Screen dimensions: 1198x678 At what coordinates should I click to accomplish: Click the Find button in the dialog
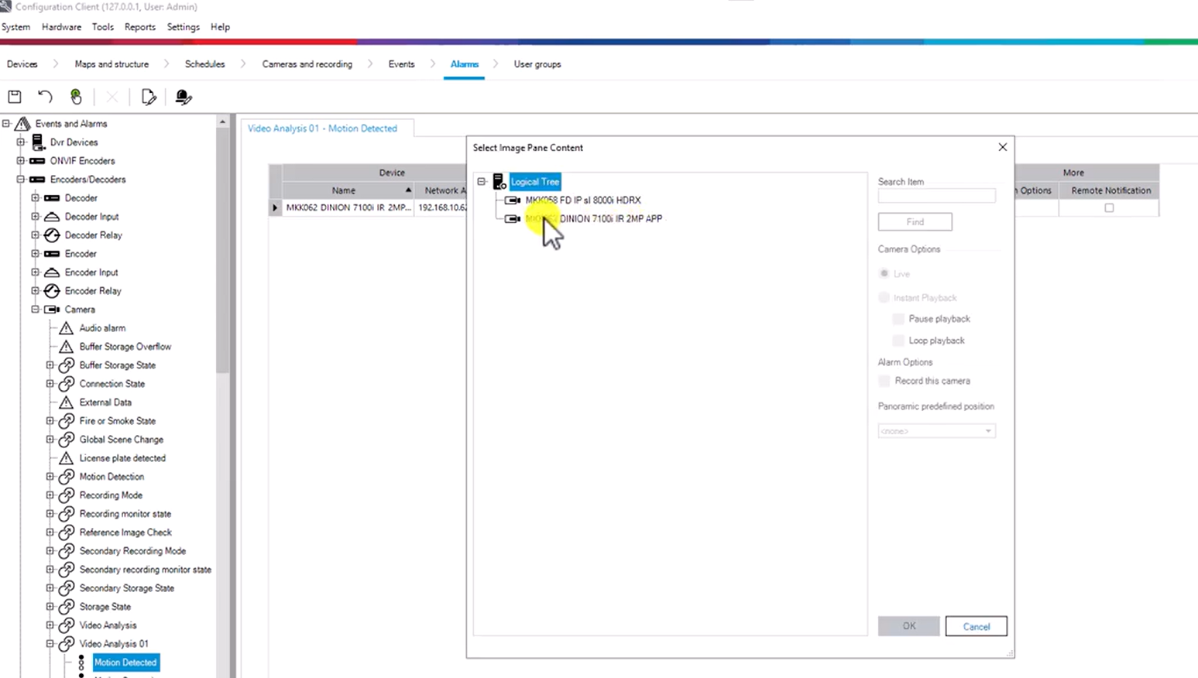pyautogui.click(x=915, y=221)
